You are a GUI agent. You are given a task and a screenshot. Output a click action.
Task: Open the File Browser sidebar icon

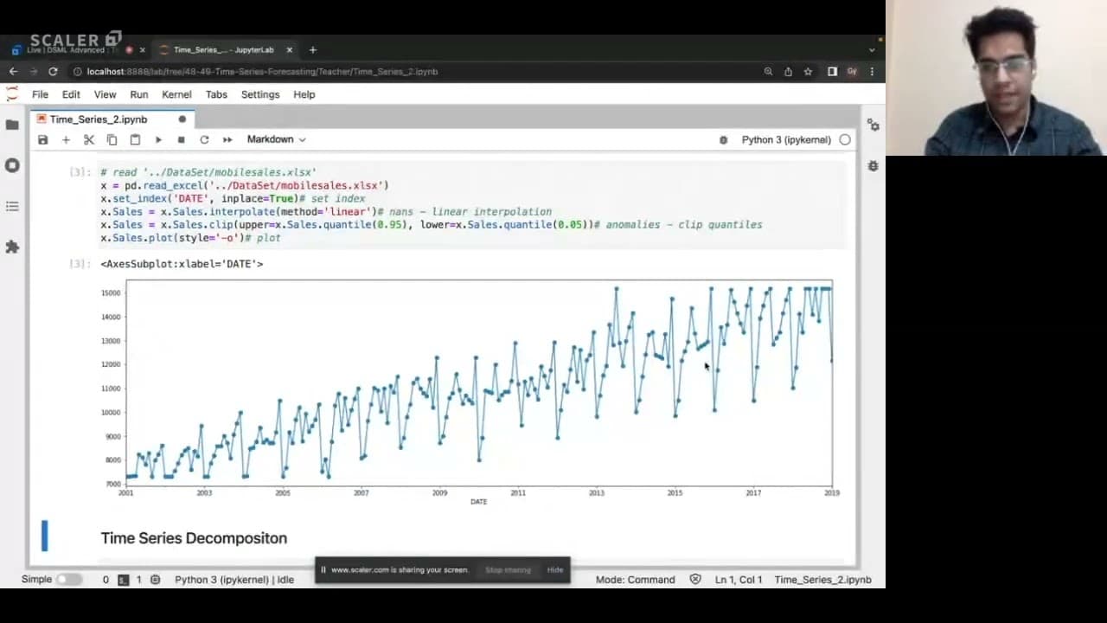click(x=12, y=125)
